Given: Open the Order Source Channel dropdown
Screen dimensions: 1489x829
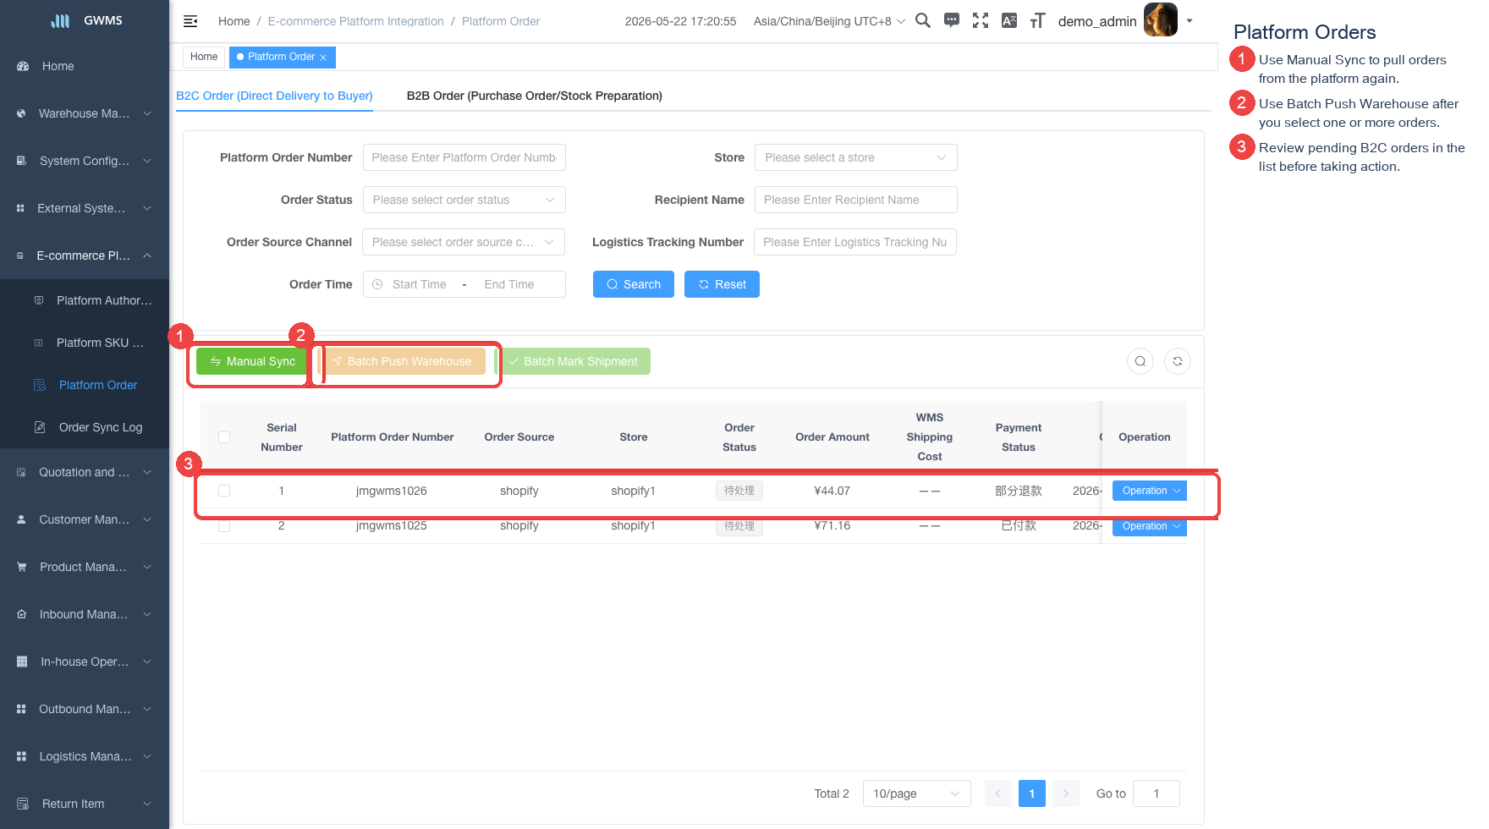Looking at the screenshot, I should pyautogui.click(x=464, y=242).
